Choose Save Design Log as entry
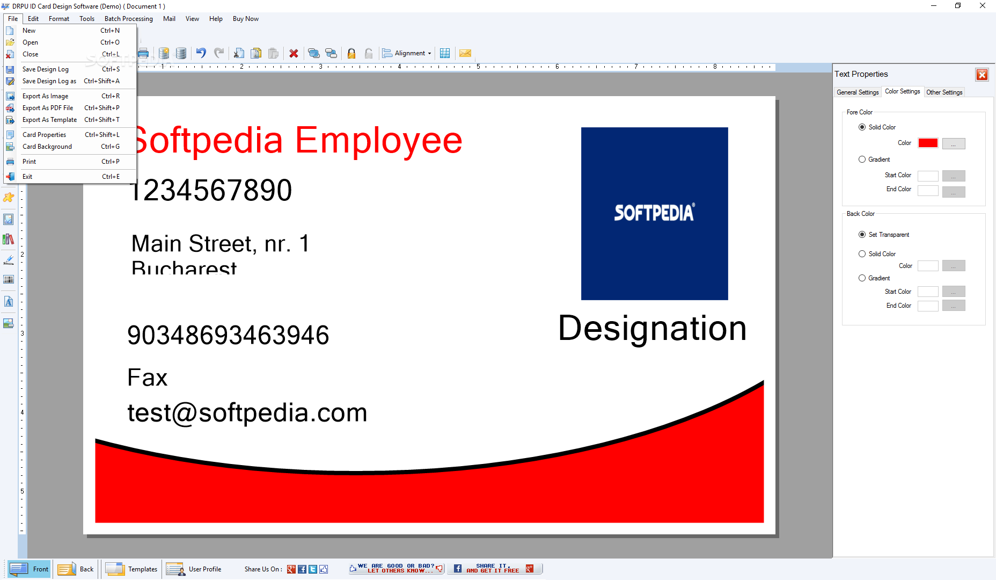Viewport: 996px width, 580px height. click(71, 81)
